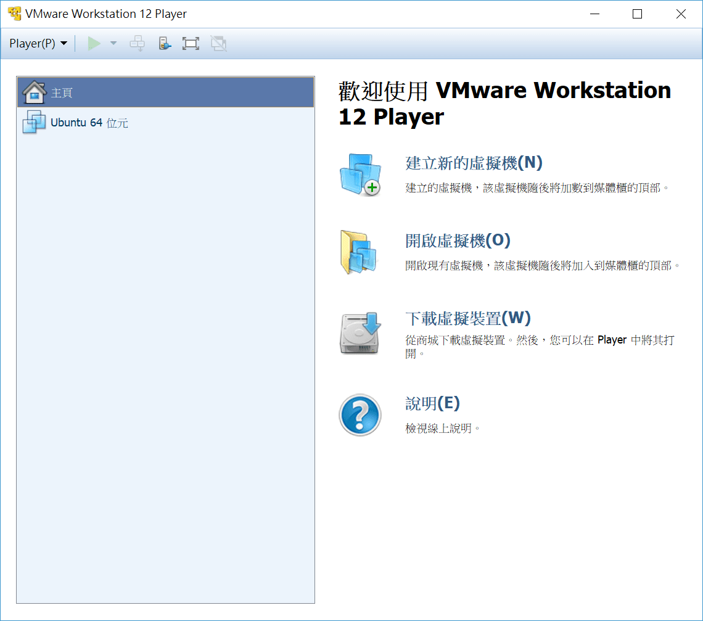Click the Unity mode toolbar icon
Screen dimensions: 703x621
click(219, 44)
